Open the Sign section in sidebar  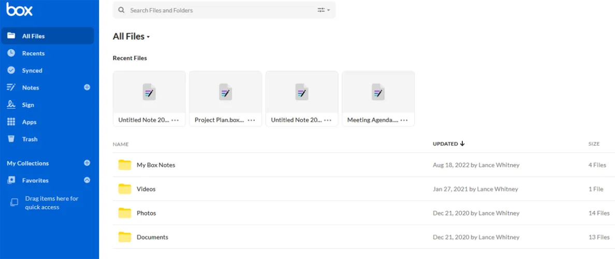pyautogui.click(x=28, y=105)
